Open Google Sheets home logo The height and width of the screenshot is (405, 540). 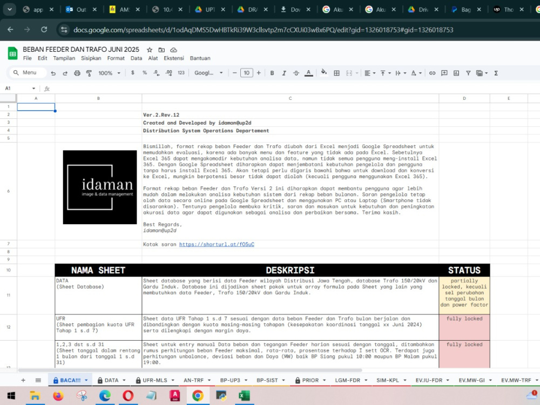coord(13,53)
